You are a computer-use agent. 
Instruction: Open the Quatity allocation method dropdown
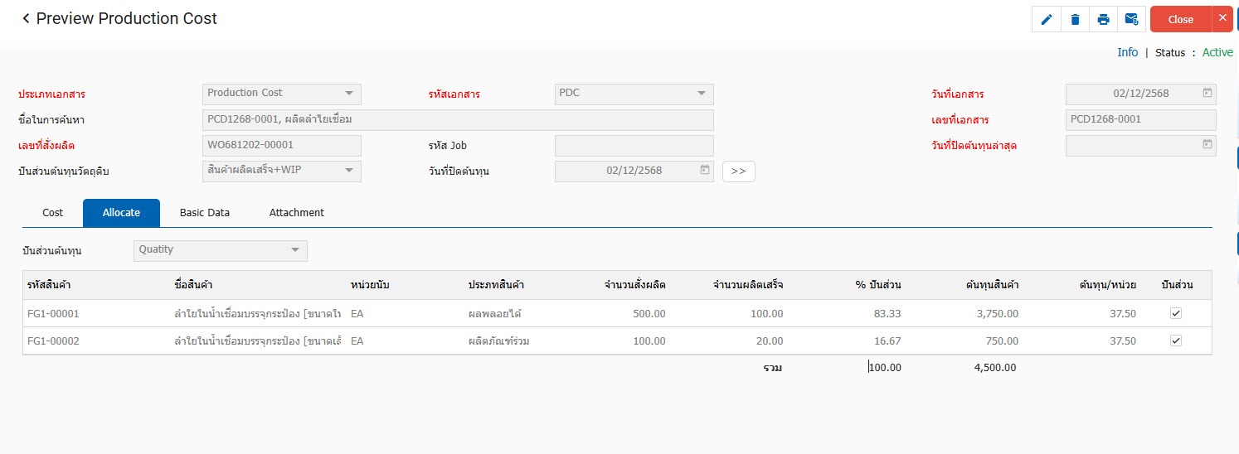(294, 250)
